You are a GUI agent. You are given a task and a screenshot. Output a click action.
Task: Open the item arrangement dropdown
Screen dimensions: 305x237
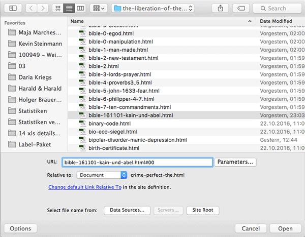(98, 8)
